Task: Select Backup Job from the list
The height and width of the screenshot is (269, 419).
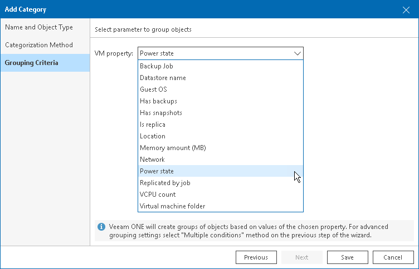Action: tap(157, 66)
